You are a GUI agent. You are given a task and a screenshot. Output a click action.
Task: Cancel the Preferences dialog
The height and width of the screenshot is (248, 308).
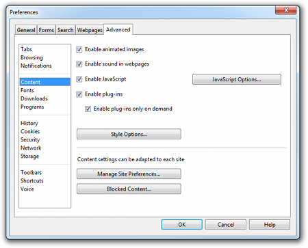pos(226,225)
